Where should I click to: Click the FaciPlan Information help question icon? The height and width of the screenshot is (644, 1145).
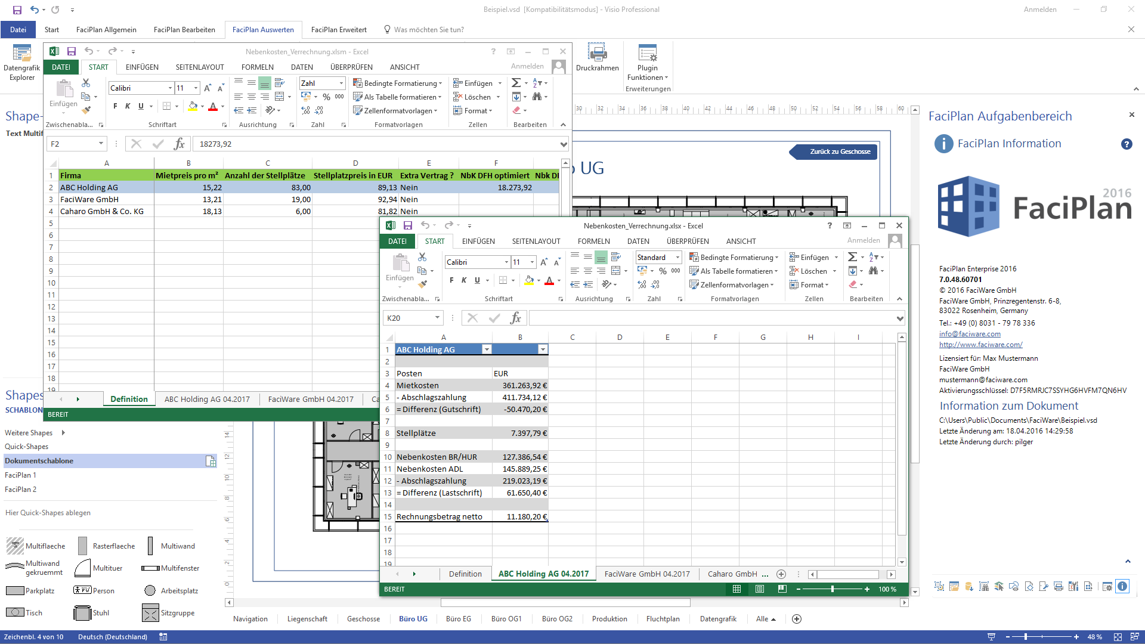coord(1127,144)
